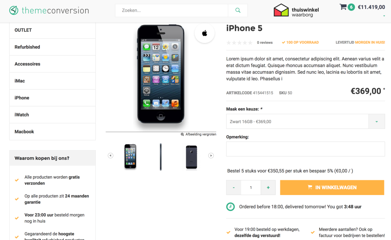Screen dimensions: 391x240
Task: Click the search magnifier icon
Action: click(238, 11)
